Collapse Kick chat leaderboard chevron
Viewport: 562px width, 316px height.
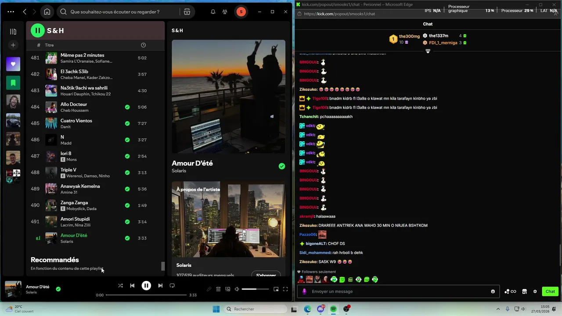(x=428, y=51)
